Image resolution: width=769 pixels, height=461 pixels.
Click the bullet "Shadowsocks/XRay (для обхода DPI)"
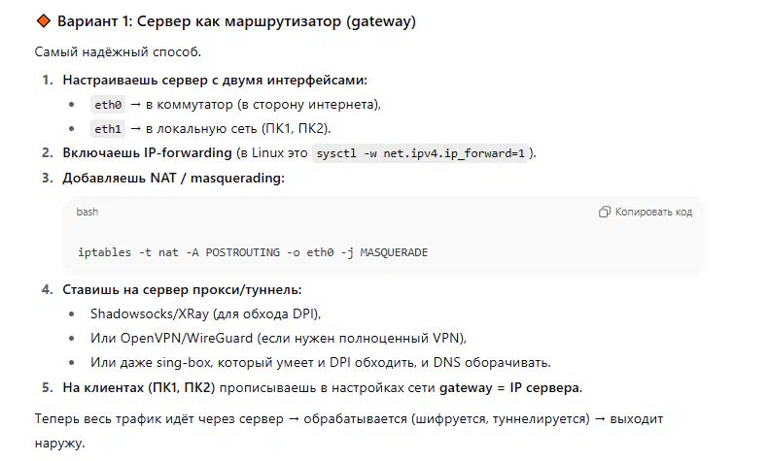coord(205,313)
